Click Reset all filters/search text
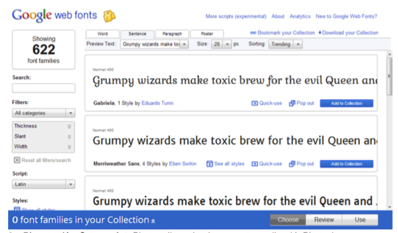 pos(46,160)
